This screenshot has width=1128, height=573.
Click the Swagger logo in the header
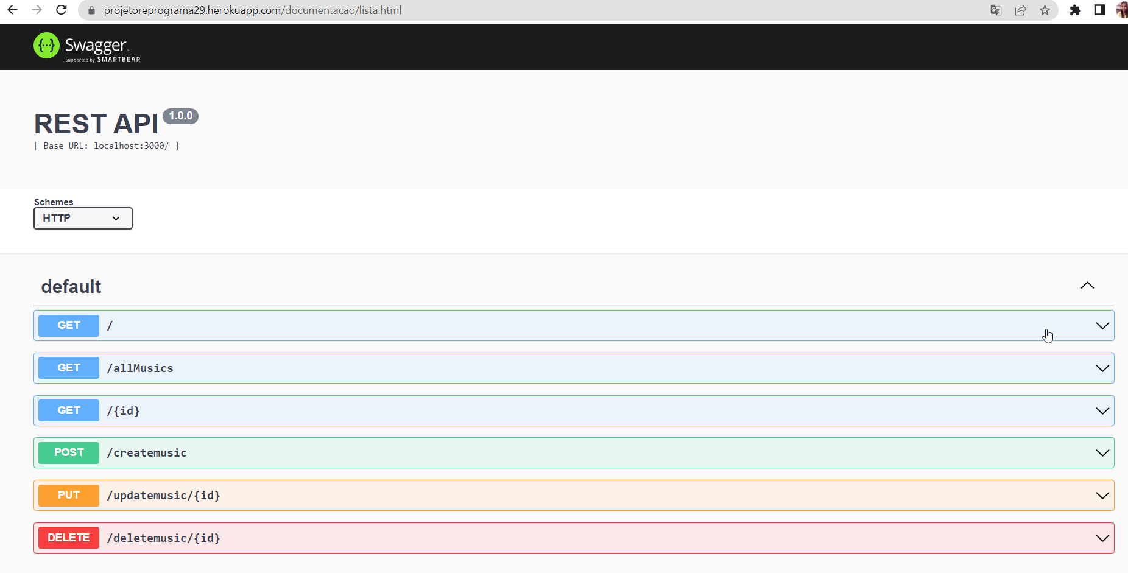86,46
